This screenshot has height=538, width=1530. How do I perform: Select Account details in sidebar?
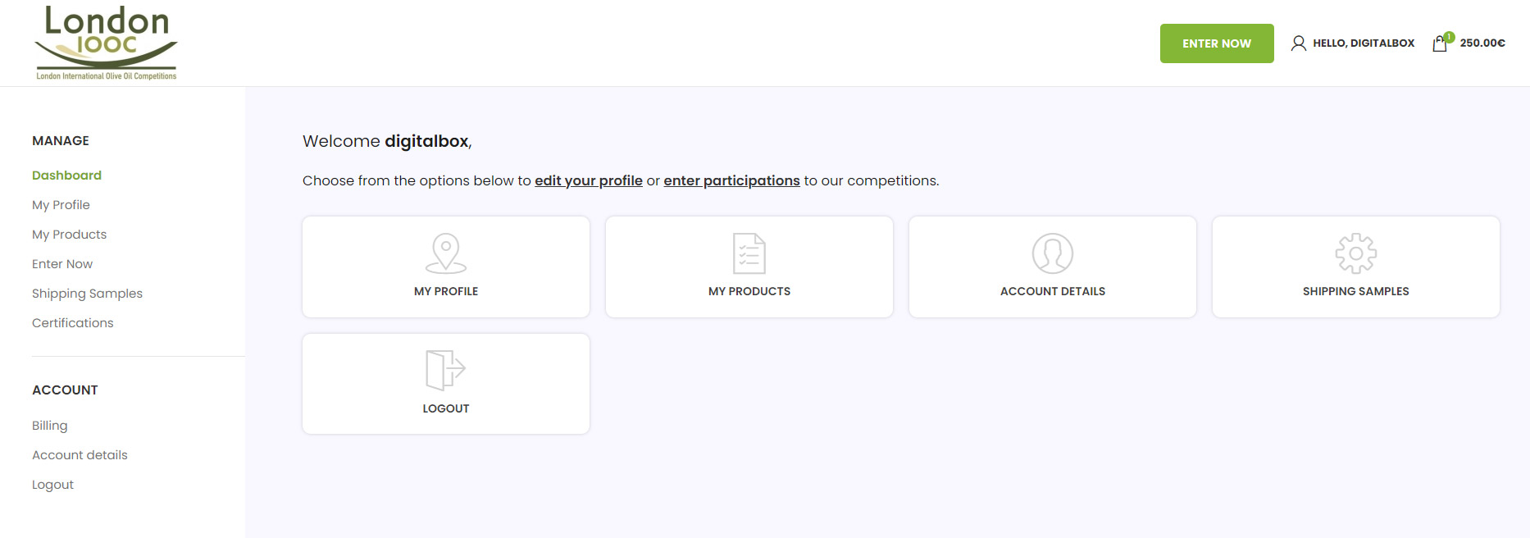pos(80,455)
